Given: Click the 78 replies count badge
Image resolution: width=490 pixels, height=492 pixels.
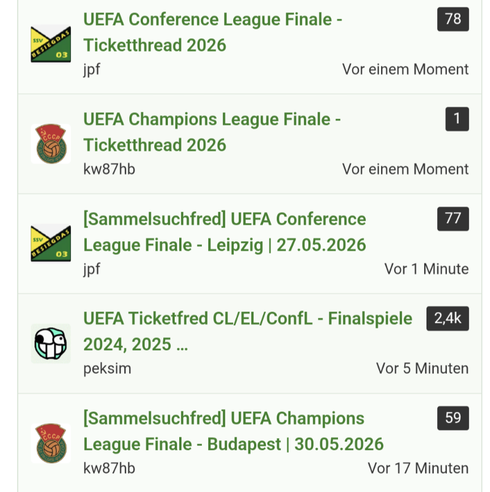Looking at the screenshot, I should [453, 19].
